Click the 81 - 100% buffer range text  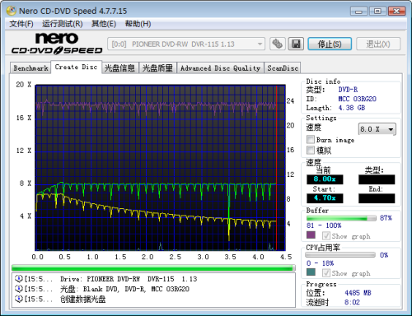pos(324,225)
